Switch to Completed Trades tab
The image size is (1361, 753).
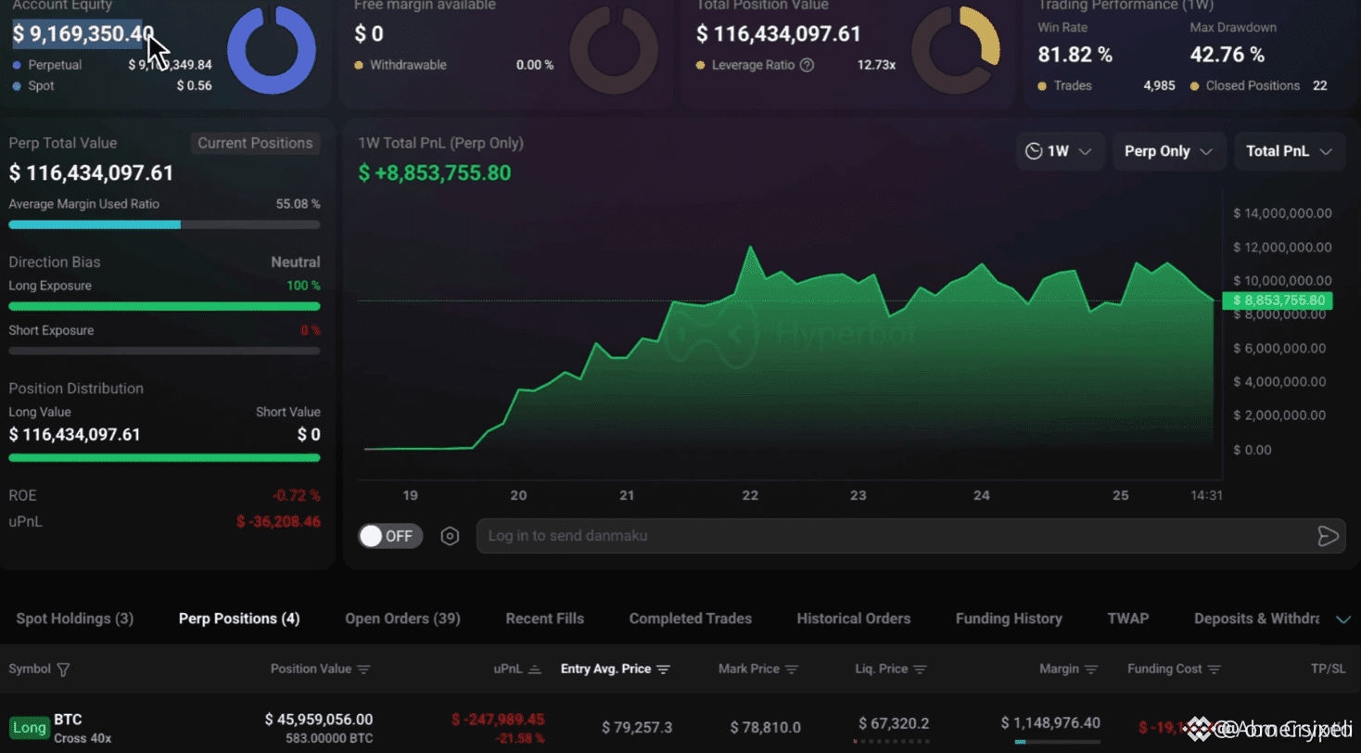pyautogui.click(x=691, y=619)
